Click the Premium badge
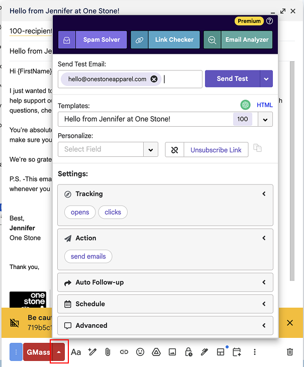Screen dimensions: 304x367 249,21
